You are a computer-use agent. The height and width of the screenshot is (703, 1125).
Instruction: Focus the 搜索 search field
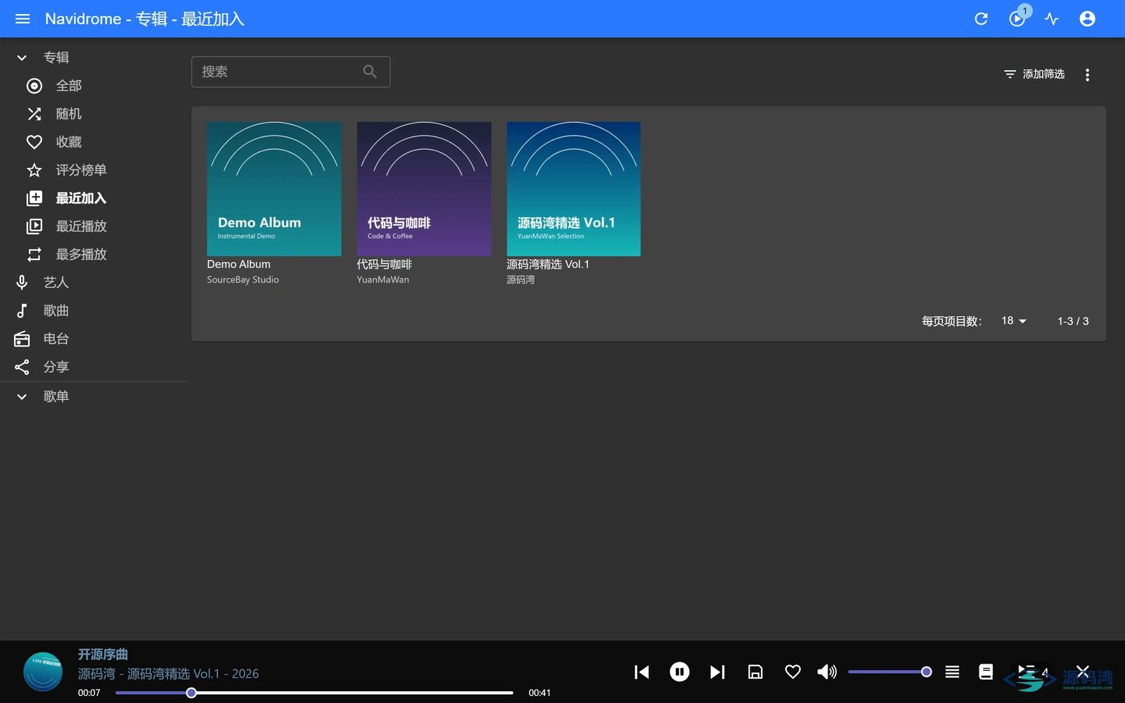[x=290, y=72]
